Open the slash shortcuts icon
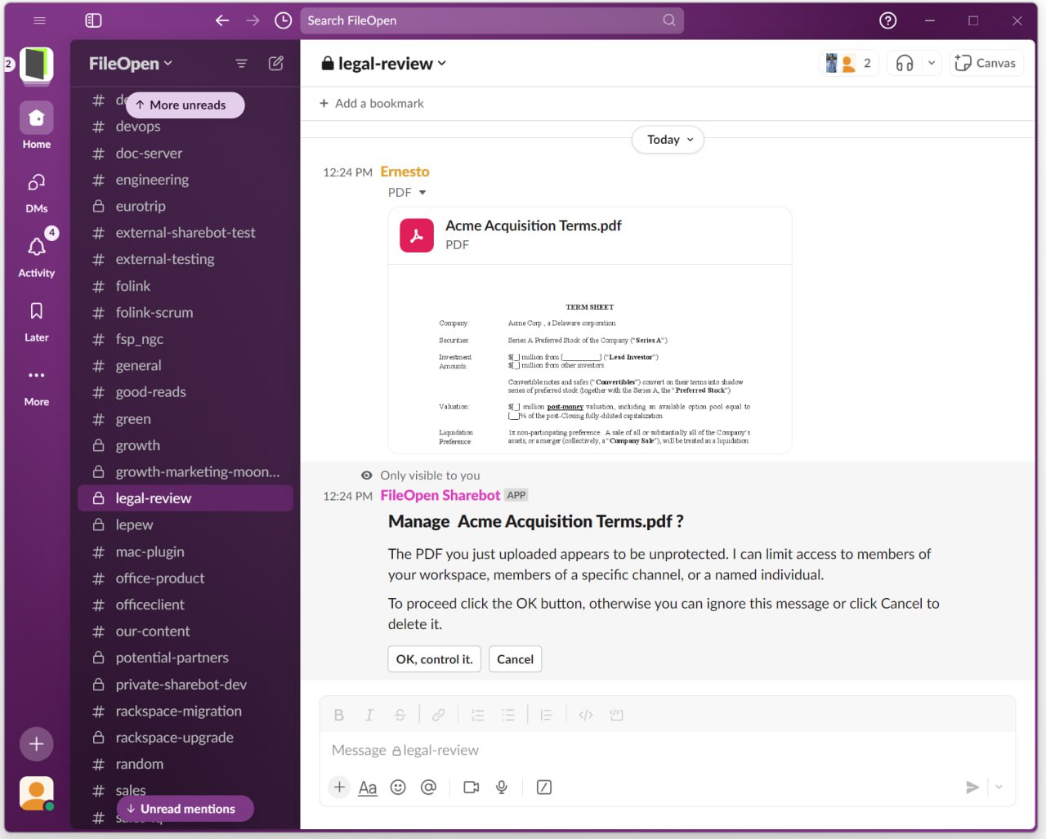 point(544,787)
